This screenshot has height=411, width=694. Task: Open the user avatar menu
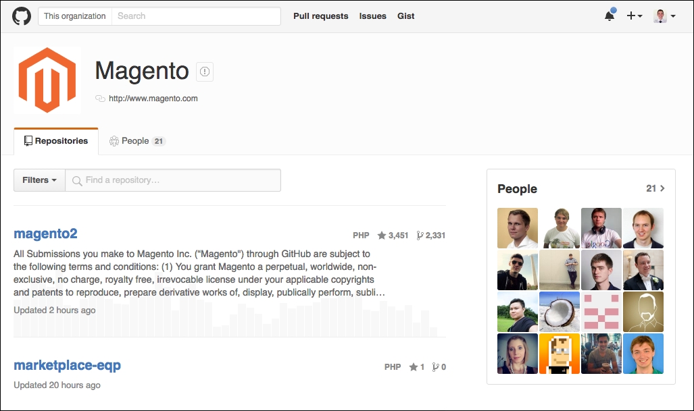(664, 16)
